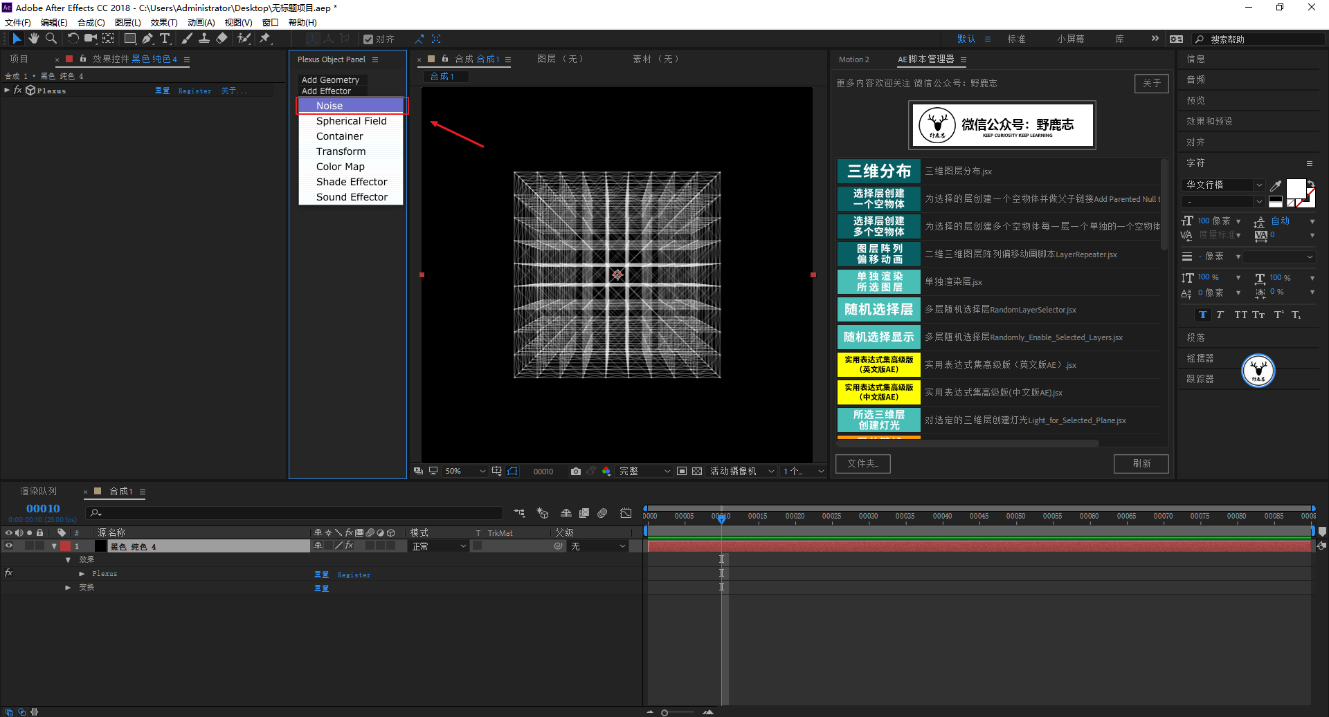Click the always preview this view icon
The image size is (1329, 717).
[418, 471]
